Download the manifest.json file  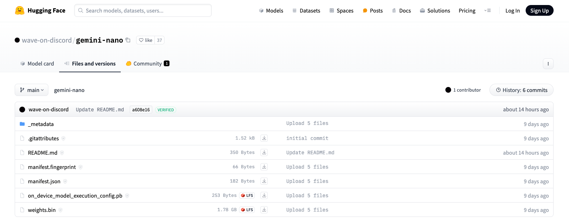click(264, 181)
